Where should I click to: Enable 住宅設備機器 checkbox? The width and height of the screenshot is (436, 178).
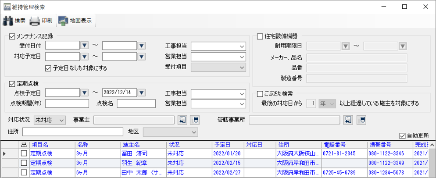(260, 36)
